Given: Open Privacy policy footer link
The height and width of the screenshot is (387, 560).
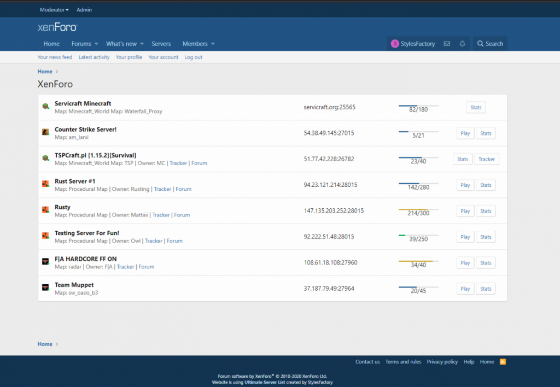Looking at the screenshot, I should tap(442, 362).
